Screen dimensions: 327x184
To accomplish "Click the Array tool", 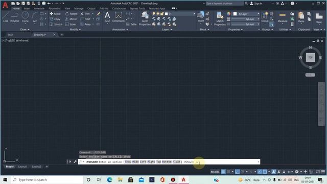I will click(85, 25).
